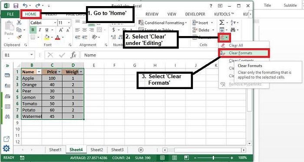The height and width of the screenshot is (162, 304).
Task: Click the Insert Function fx icon
Action: click(73, 55)
